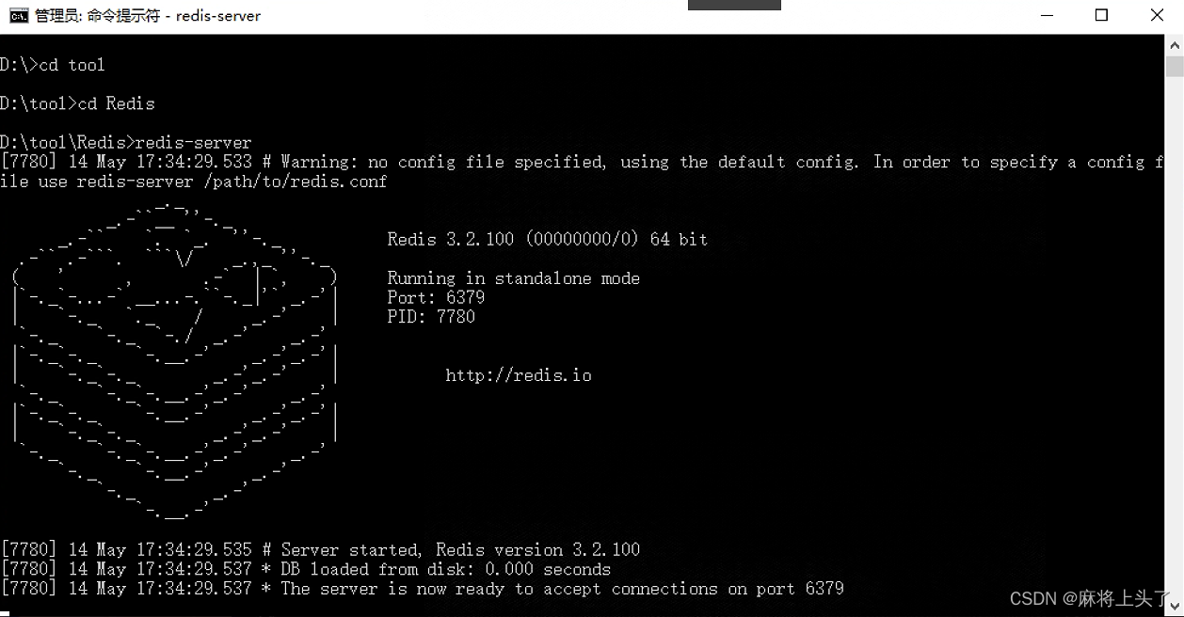
Task: Click the 'Redis 3.2.100' version line
Action: tap(547, 239)
